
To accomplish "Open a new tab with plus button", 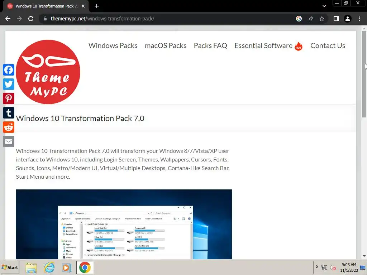I will pyautogui.click(x=97, y=6).
